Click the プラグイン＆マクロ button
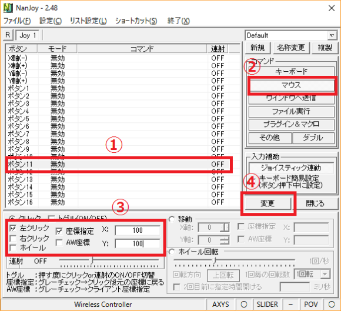 (292, 125)
